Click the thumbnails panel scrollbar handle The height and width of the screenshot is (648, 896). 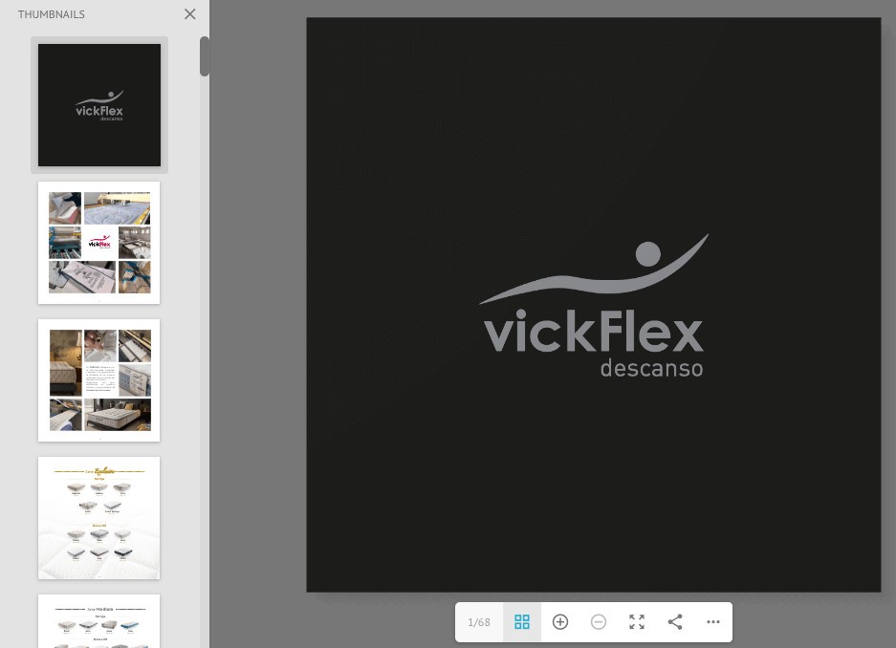tap(205, 56)
